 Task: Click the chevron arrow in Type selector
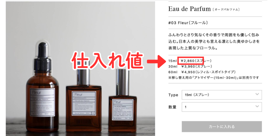tap(257, 94)
